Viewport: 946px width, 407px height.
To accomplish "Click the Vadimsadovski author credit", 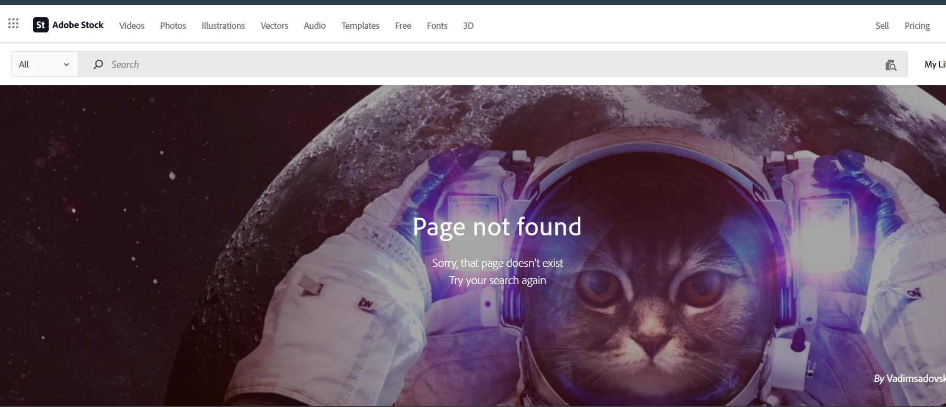I will (x=916, y=378).
